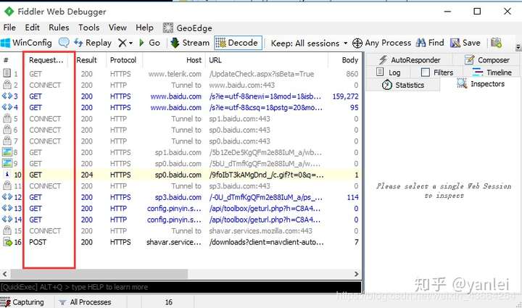Sort by the # column header
Viewport: 522px width, 308px height.
click(6, 60)
